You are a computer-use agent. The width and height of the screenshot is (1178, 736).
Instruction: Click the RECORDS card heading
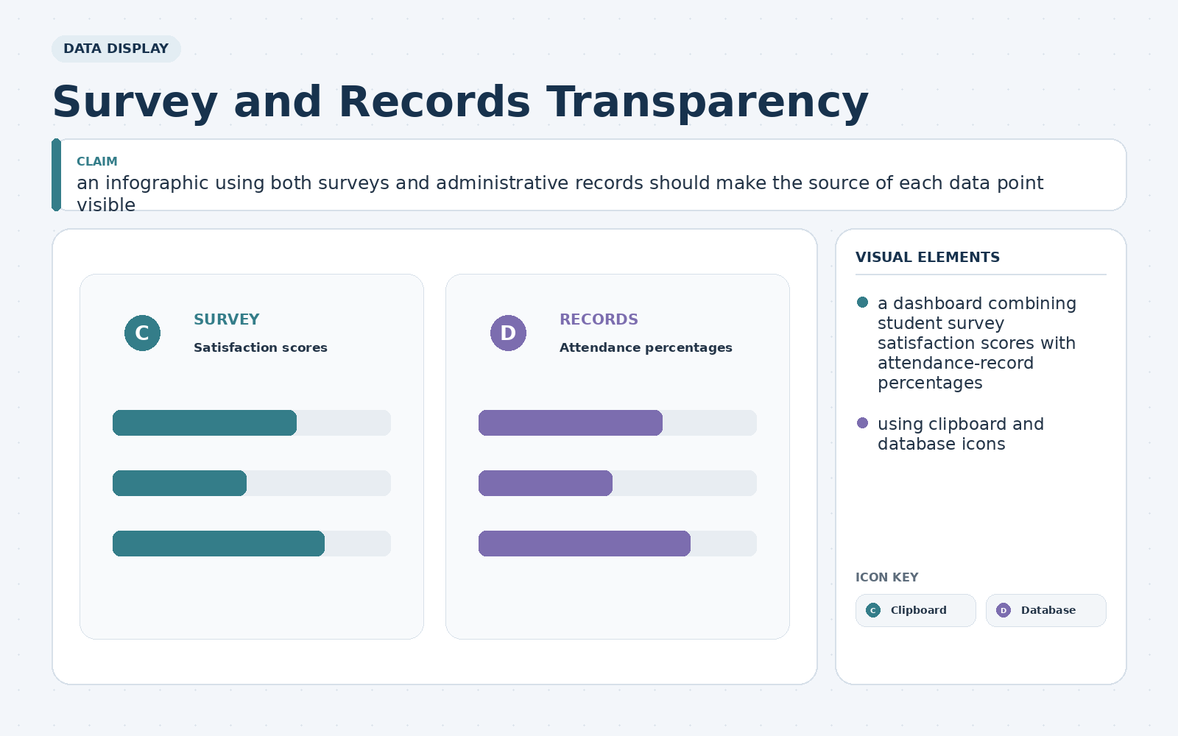(599, 319)
